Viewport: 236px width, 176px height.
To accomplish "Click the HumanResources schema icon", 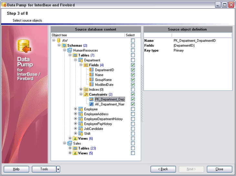I will click(70, 50).
